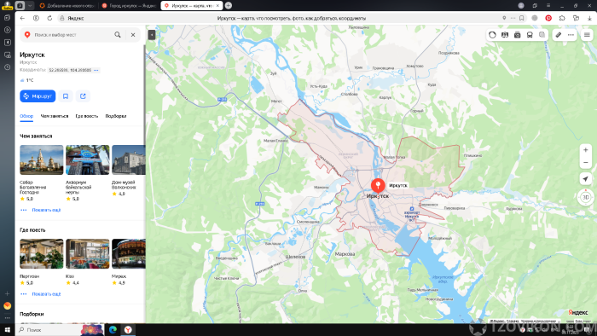
Task: Bookmark Иркутск with the save icon
Action: click(x=66, y=96)
